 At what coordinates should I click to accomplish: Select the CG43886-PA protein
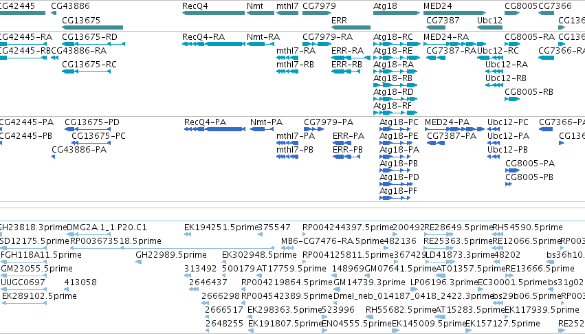click(x=54, y=157)
